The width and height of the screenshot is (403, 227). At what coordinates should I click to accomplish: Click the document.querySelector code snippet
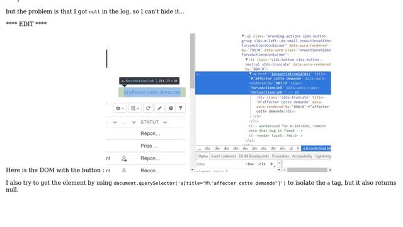click(x=200, y=183)
